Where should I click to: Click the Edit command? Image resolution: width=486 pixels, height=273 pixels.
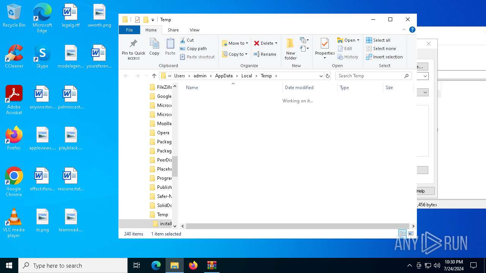point(345,49)
